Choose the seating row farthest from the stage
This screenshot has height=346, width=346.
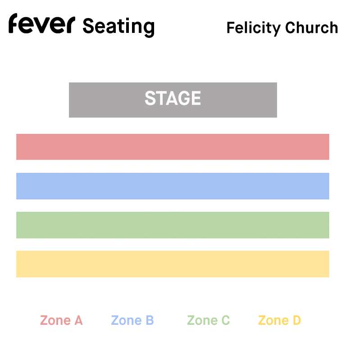pos(173,264)
